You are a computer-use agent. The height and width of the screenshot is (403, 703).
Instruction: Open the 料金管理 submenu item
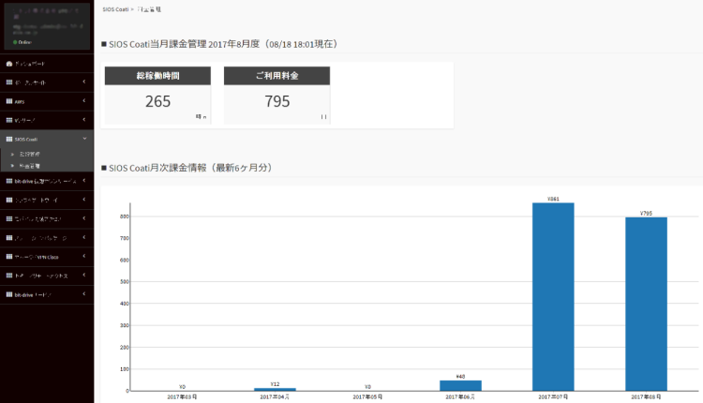tap(47, 166)
